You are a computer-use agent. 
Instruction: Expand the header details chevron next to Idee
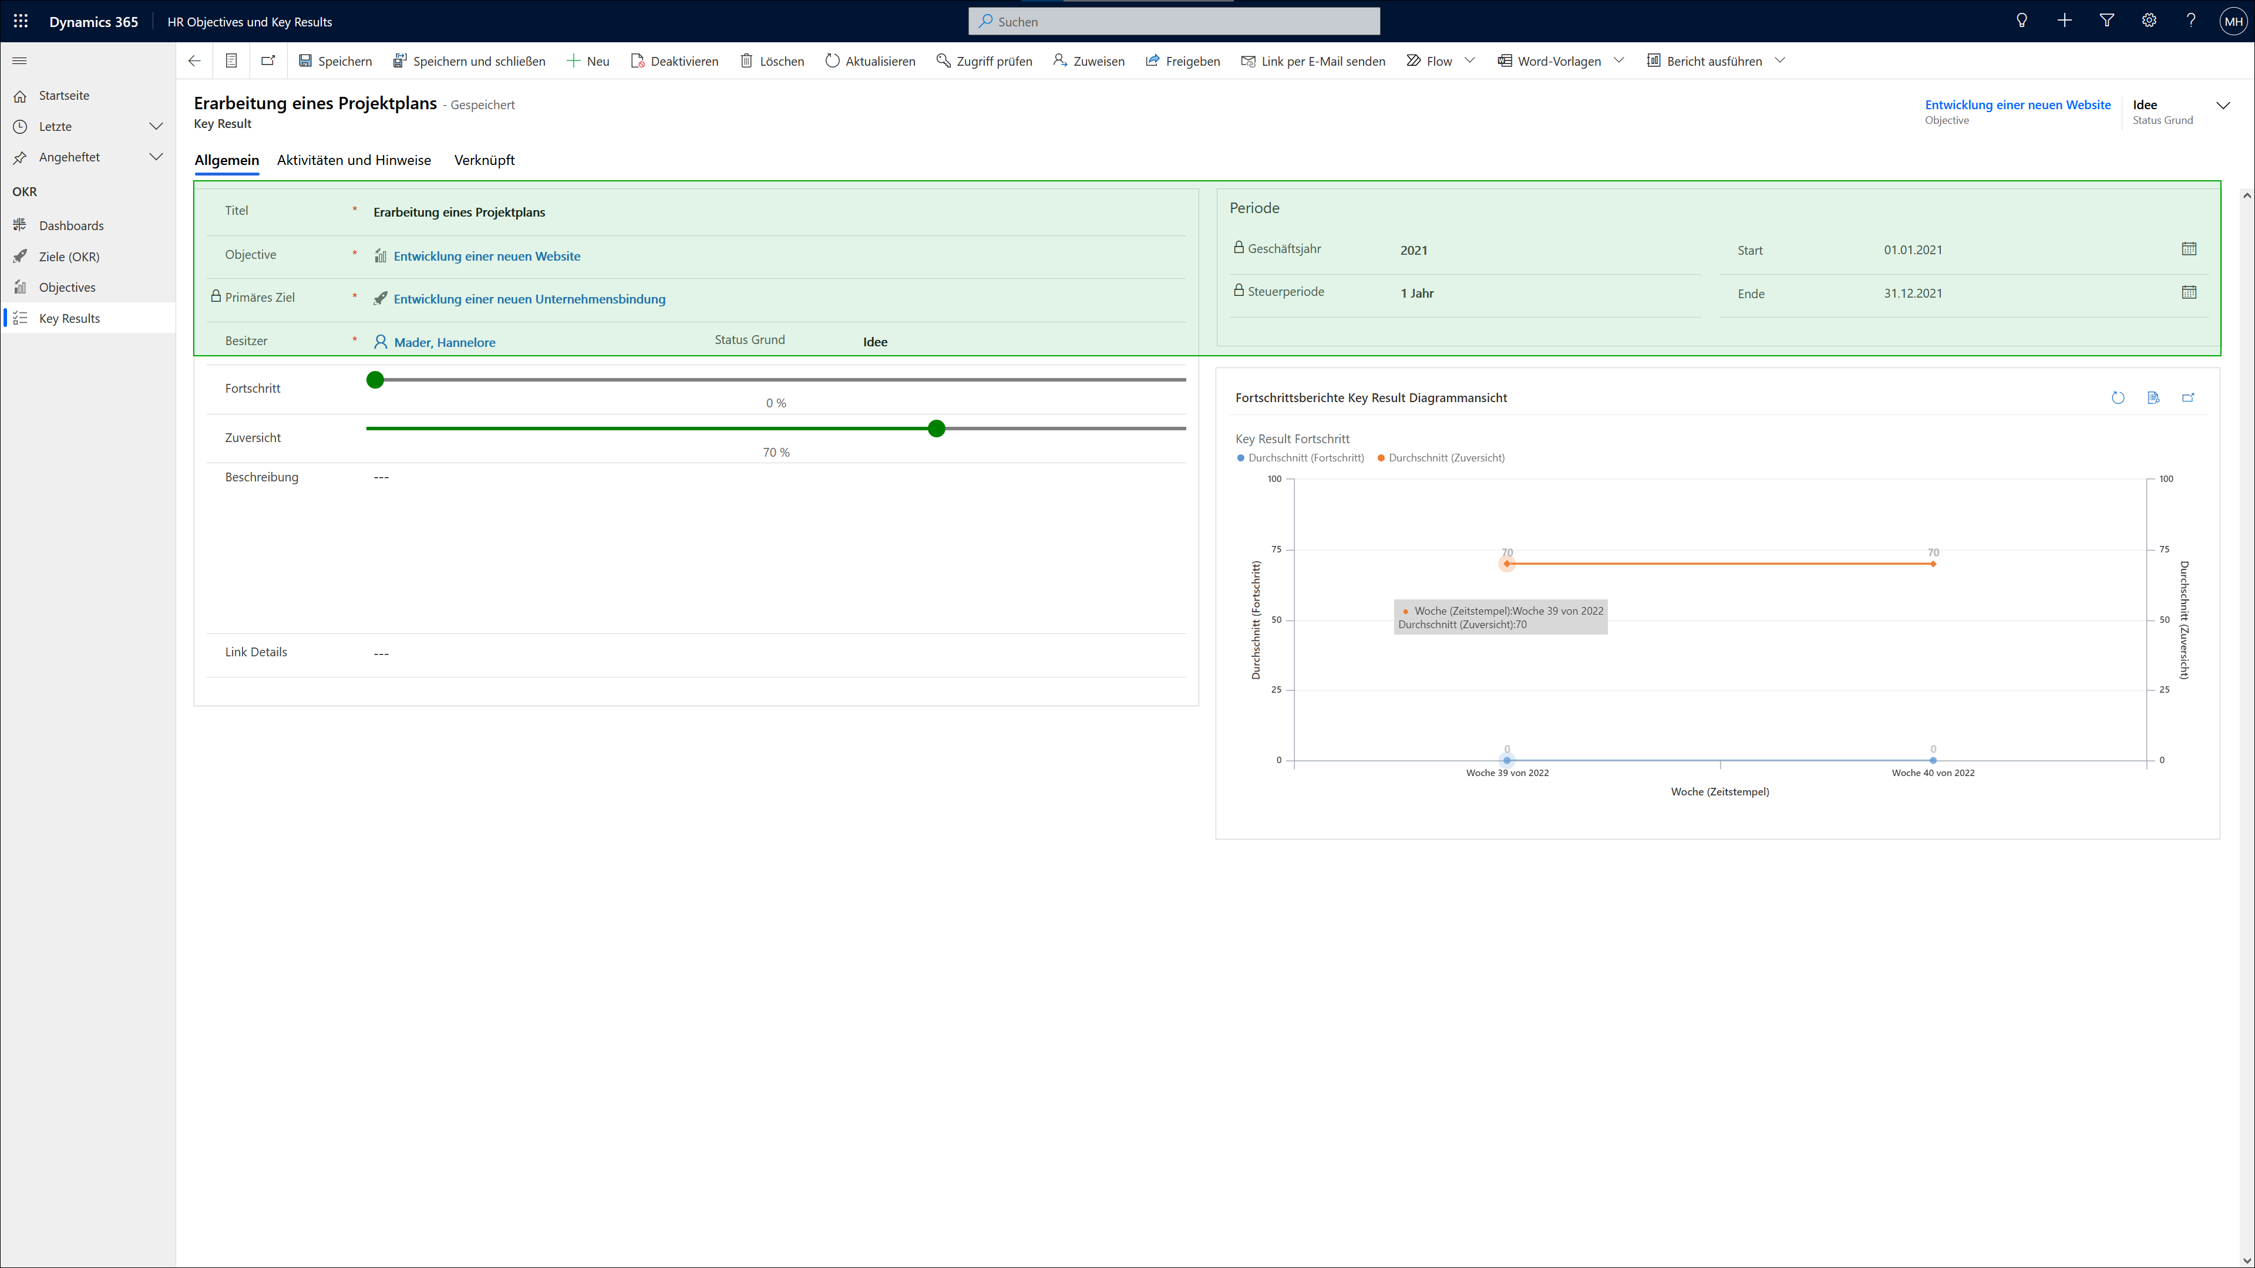2223,106
